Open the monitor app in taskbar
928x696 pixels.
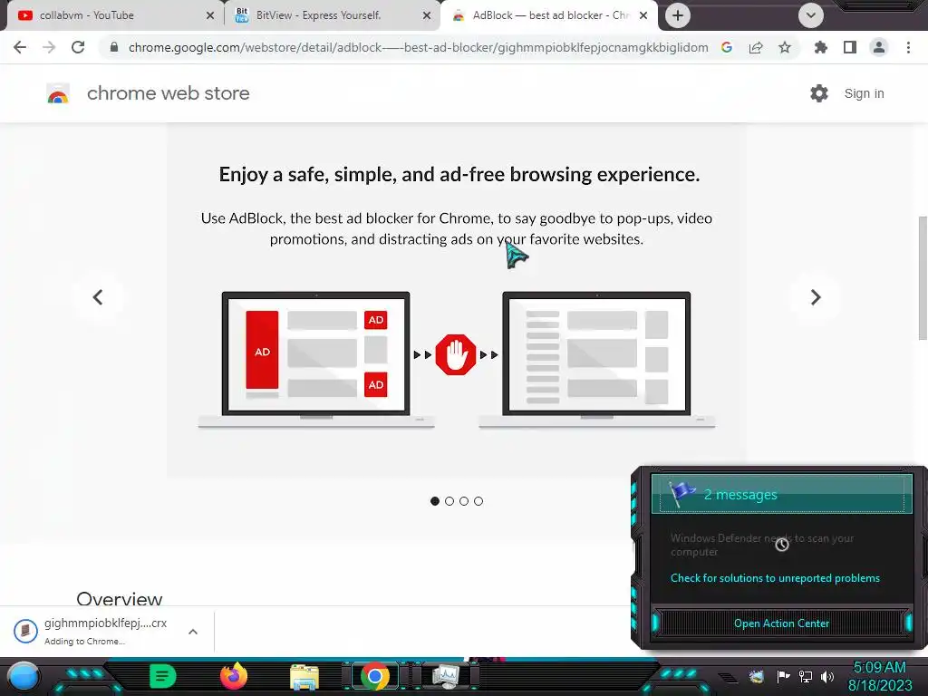click(446, 676)
